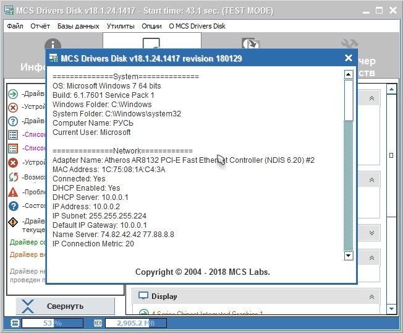
Task: Click the Copyright 2004 - 2018 MCS Labs text
Action: (x=203, y=272)
